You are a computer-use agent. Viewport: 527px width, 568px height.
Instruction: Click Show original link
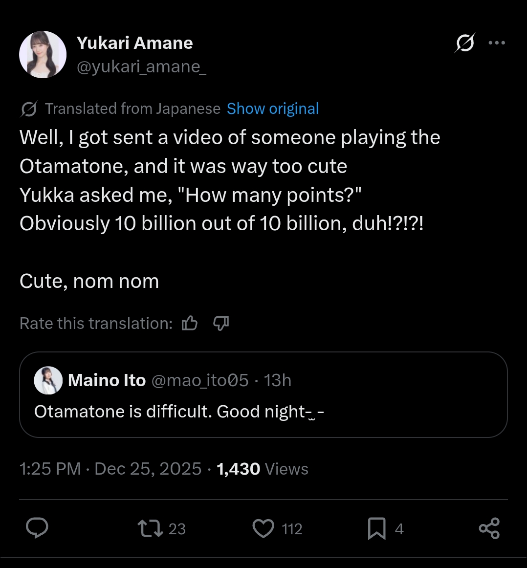[273, 109]
